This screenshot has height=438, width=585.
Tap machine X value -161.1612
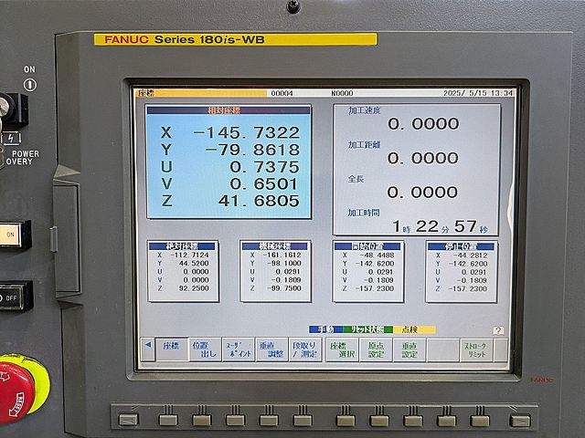(282, 255)
